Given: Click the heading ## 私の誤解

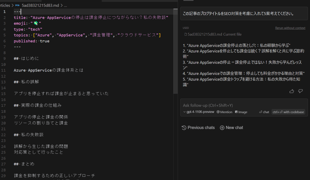Looking at the screenshot, I should point(26,82).
